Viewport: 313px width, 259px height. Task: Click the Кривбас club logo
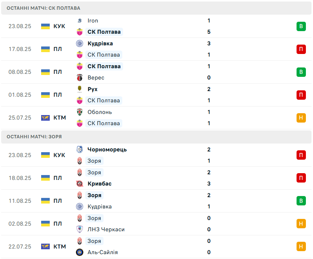point(79,184)
